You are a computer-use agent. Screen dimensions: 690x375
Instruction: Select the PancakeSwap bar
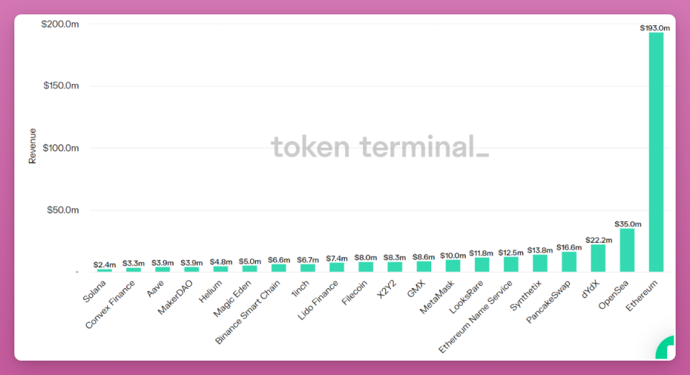569,261
